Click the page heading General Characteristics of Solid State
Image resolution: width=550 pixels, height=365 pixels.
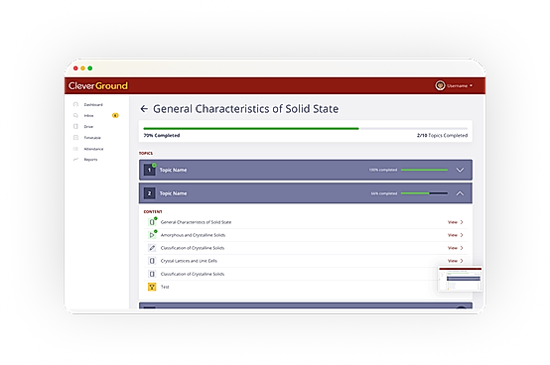tap(246, 109)
